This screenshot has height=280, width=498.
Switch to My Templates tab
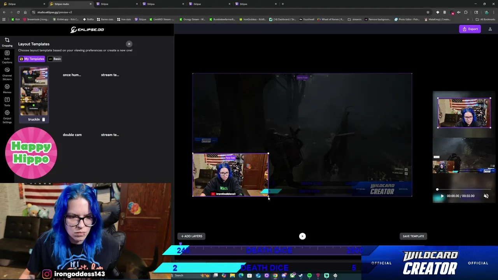[x=32, y=59]
